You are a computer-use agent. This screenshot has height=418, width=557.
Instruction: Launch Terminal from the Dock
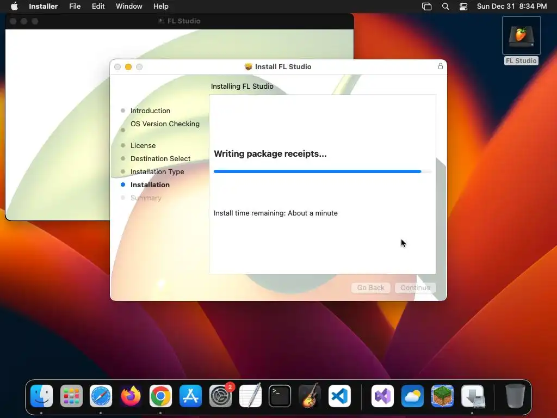click(x=280, y=396)
